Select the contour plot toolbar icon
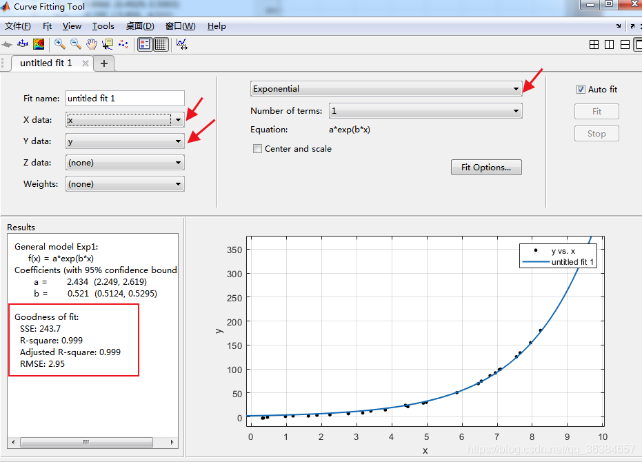 click(x=39, y=44)
